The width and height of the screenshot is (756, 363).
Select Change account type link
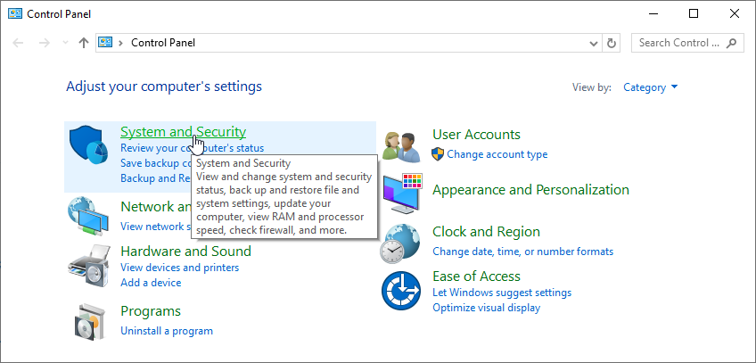point(497,154)
